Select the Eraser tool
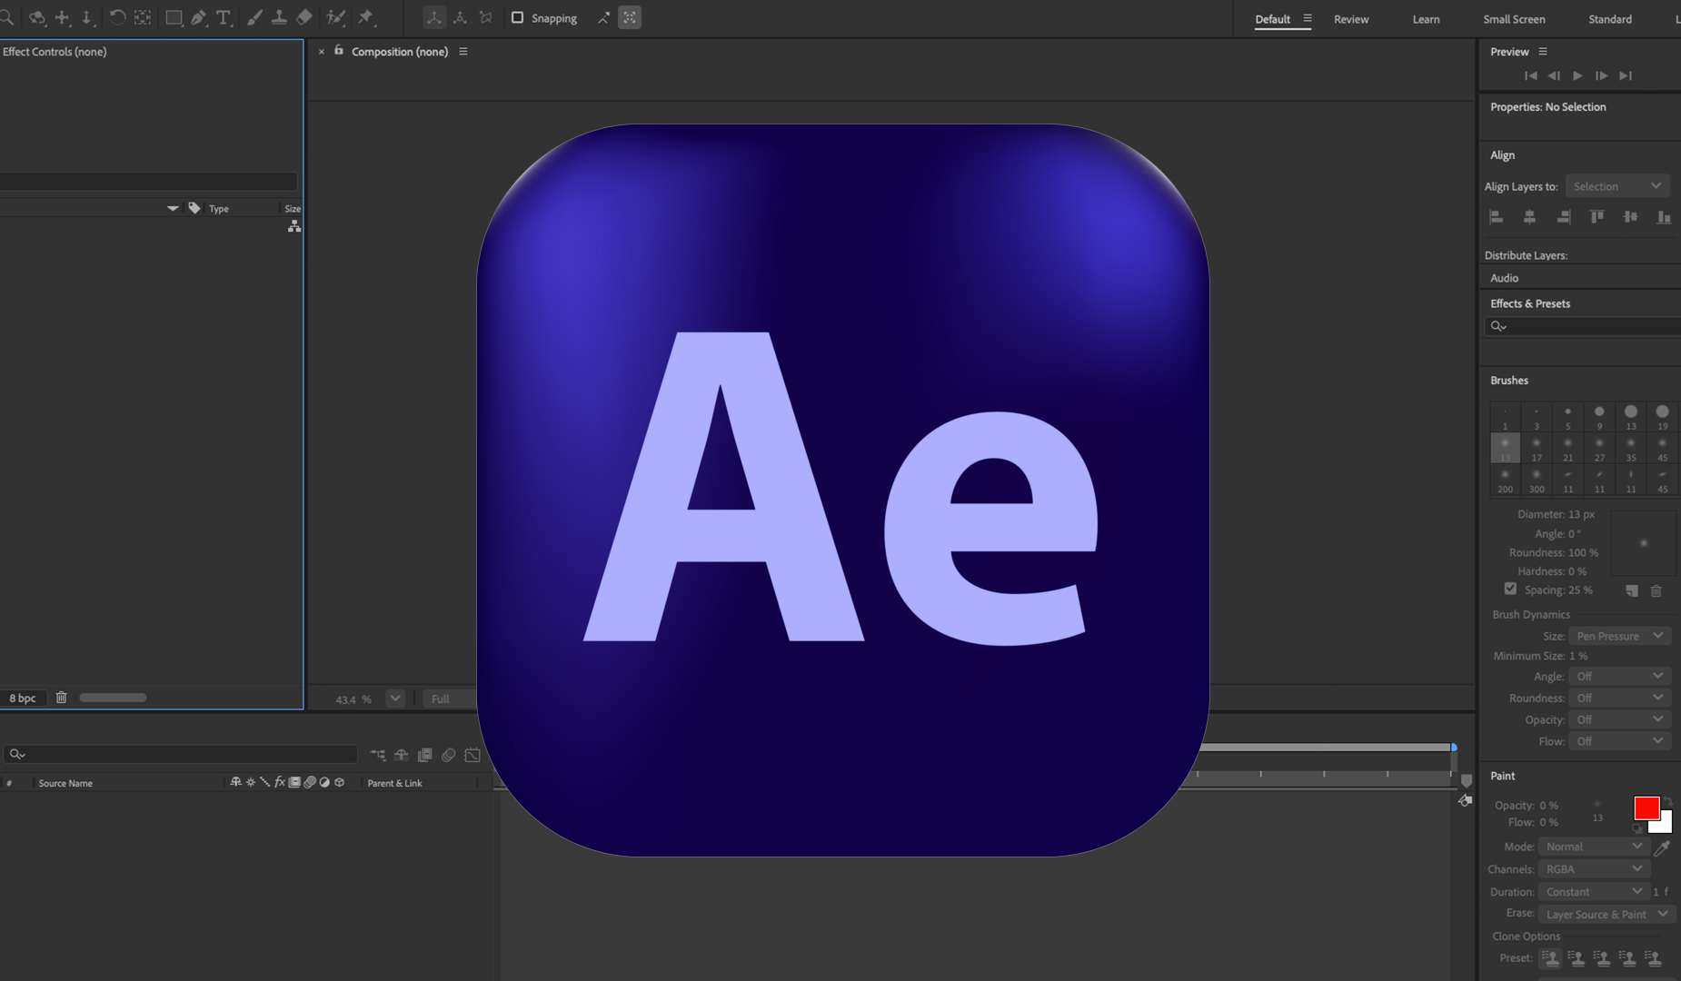 (x=304, y=17)
